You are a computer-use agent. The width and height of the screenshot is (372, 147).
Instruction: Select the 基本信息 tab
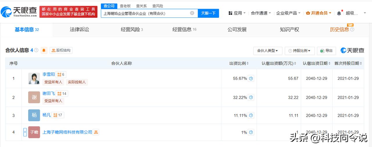[x=27, y=29]
